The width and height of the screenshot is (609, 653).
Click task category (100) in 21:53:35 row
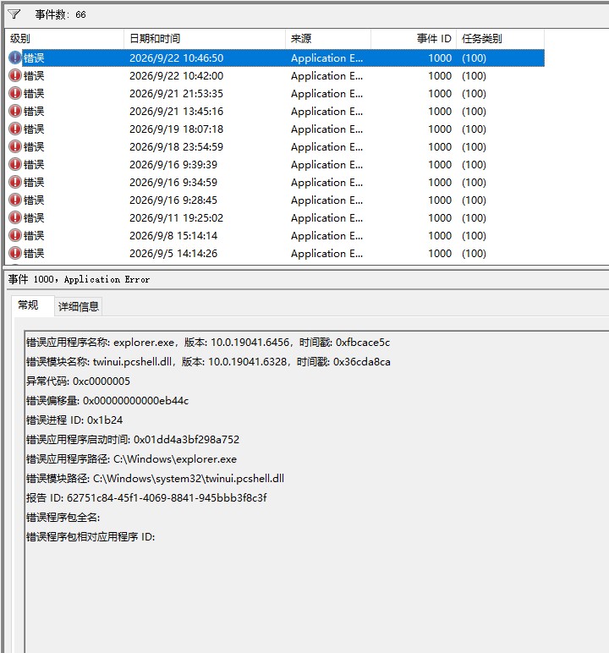474,93
